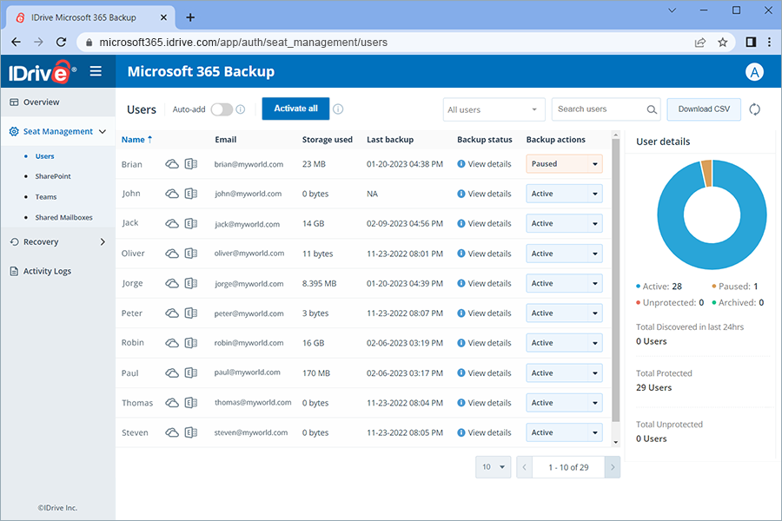Click info icon next to Activate all
This screenshot has height=521, width=782.
point(338,109)
